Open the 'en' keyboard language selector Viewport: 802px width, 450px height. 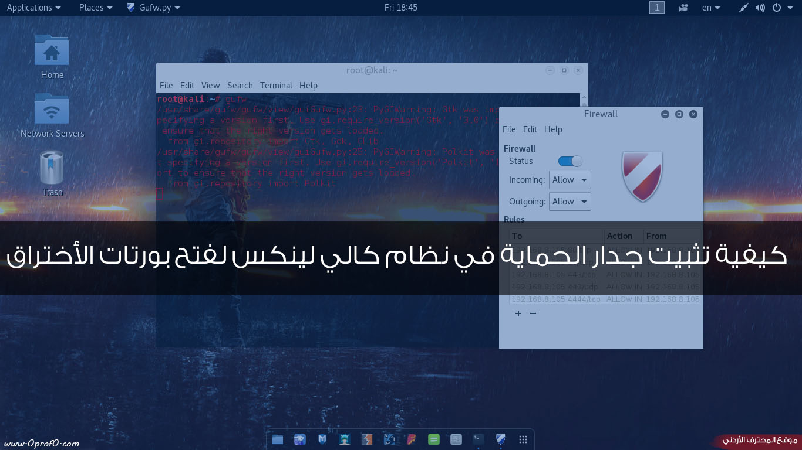[x=710, y=8]
